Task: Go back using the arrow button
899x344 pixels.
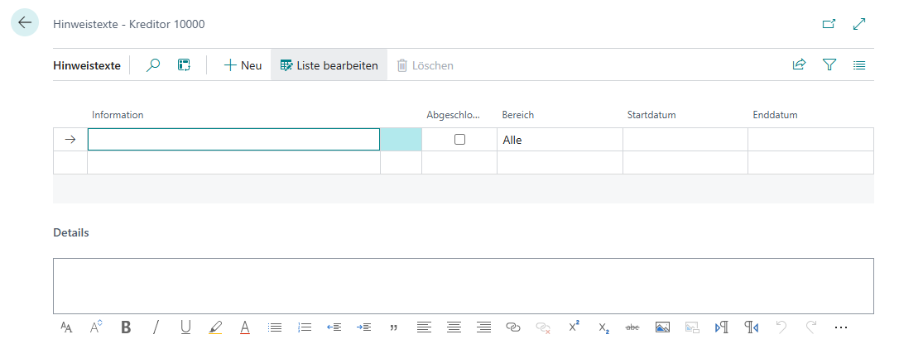Action: (x=25, y=23)
